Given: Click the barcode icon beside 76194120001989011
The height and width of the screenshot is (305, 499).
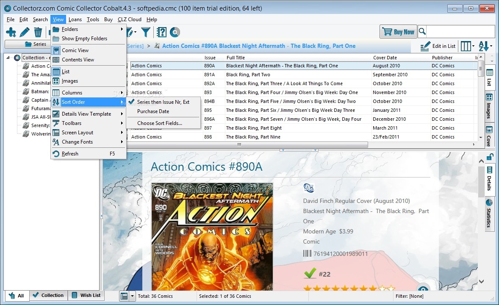Looking at the screenshot, I should coord(307,253).
